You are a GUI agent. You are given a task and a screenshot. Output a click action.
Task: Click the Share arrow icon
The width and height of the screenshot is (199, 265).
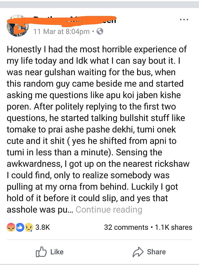coord(138,252)
